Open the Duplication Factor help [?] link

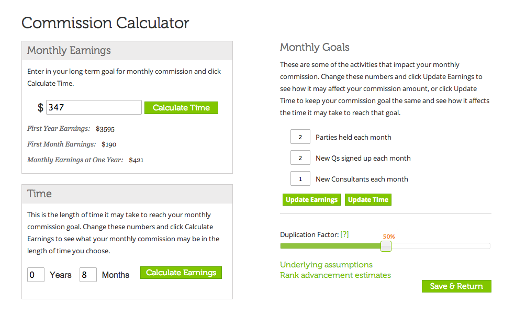(344, 234)
